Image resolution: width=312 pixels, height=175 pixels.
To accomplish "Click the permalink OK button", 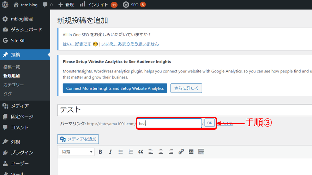I will tap(210, 123).
